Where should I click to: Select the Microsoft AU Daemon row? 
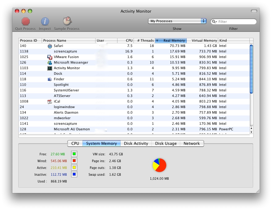click(x=134, y=129)
